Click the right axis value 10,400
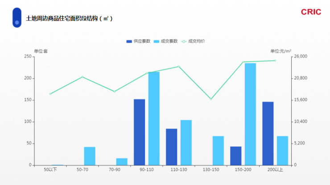 [x=301, y=121]
